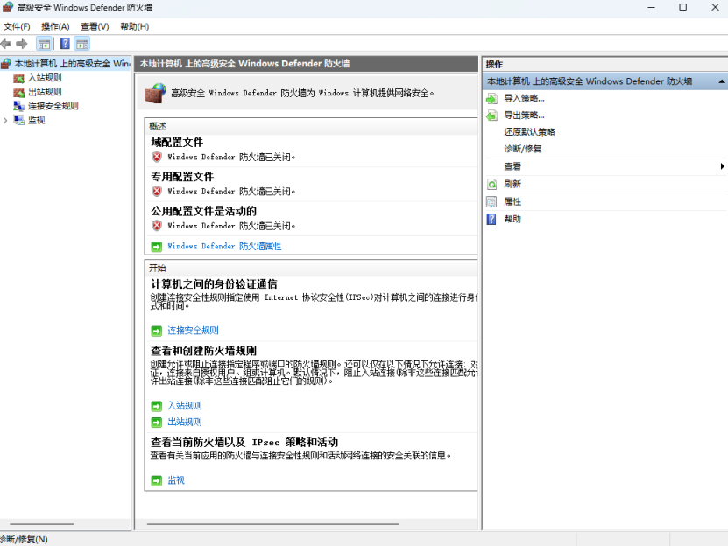Screen dimensions: 728x546
Task: Click the 监视 icon in the tree
Action: (x=18, y=120)
